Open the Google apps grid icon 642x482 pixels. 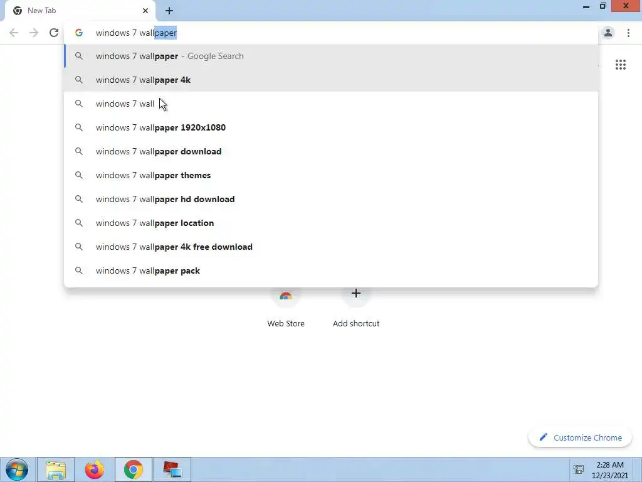click(x=620, y=65)
